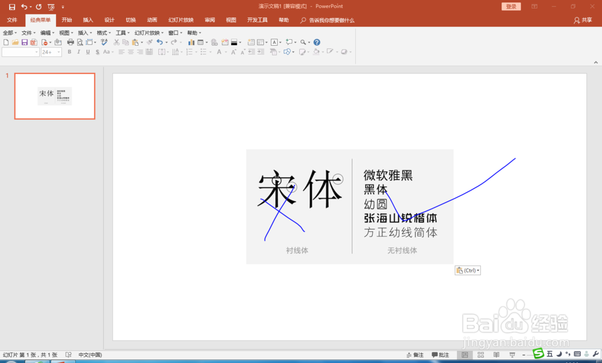Insert a chart using the bar chart icon
Screen dimensions: 602x363
[191, 42]
